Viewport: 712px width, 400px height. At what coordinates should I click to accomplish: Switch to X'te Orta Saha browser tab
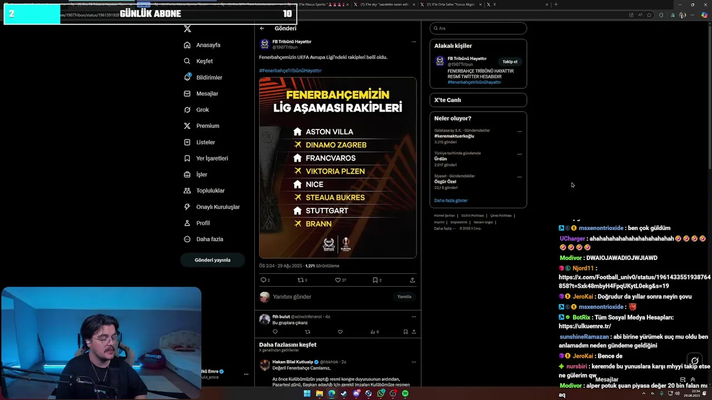pos(451,4)
